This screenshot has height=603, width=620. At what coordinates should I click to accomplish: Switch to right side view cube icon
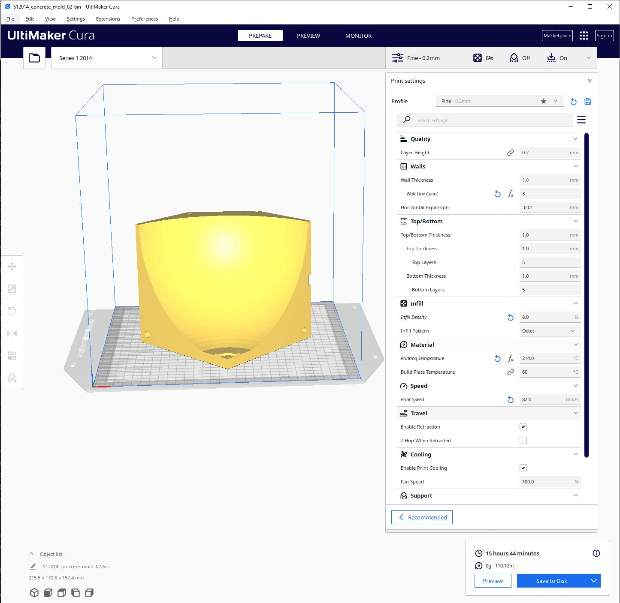pyautogui.click(x=89, y=593)
